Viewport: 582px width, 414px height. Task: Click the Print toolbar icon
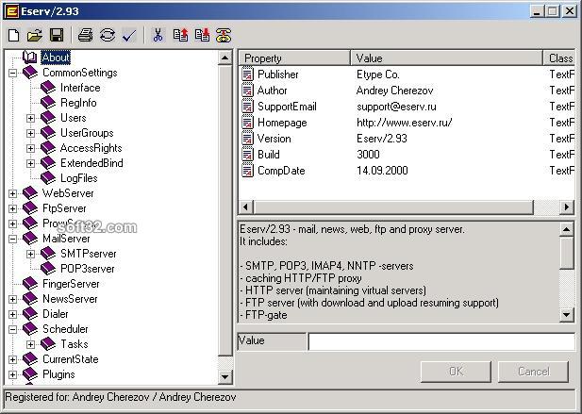pos(86,35)
